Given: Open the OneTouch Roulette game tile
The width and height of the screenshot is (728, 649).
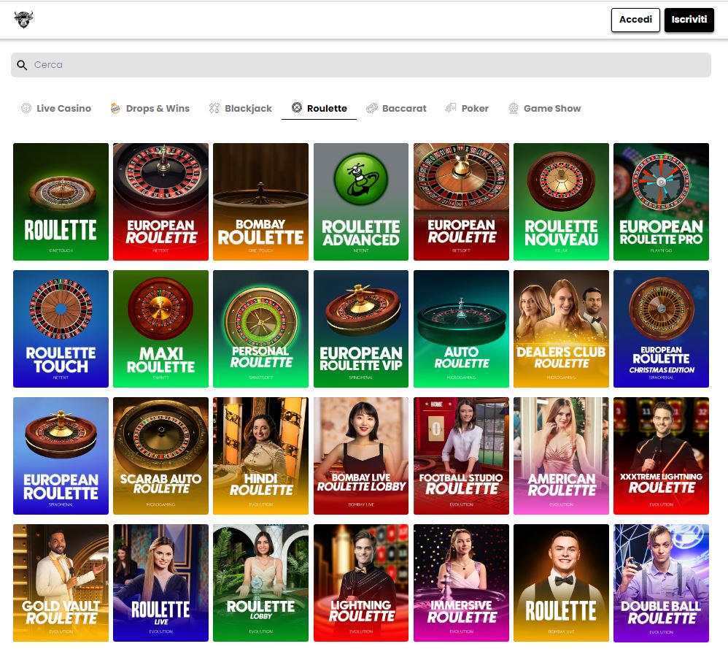Looking at the screenshot, I should [x=61, y=201].
